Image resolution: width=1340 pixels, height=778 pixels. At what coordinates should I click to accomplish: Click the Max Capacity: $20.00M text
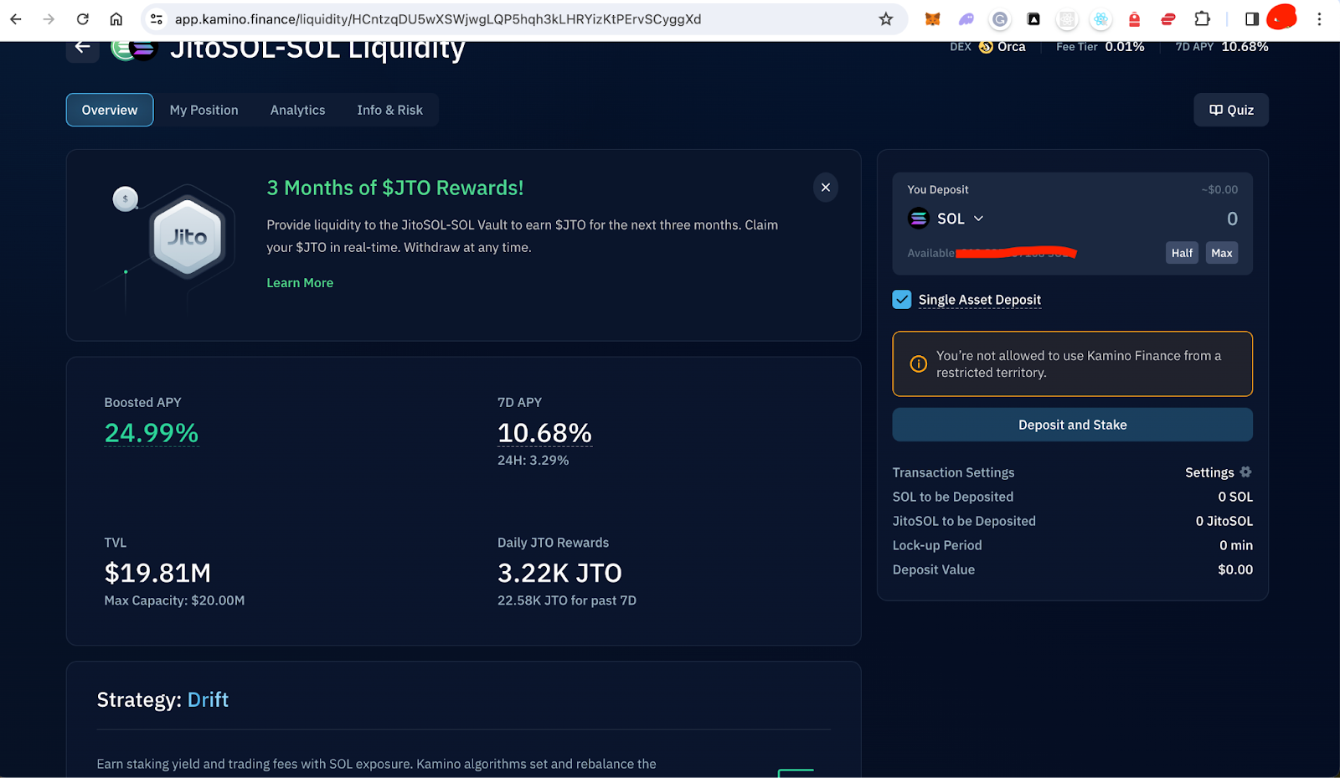(x=174, y=600)
